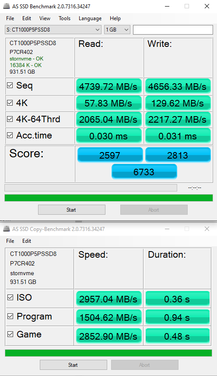Start the Copy-Benchmark test

tap(73, 365)
